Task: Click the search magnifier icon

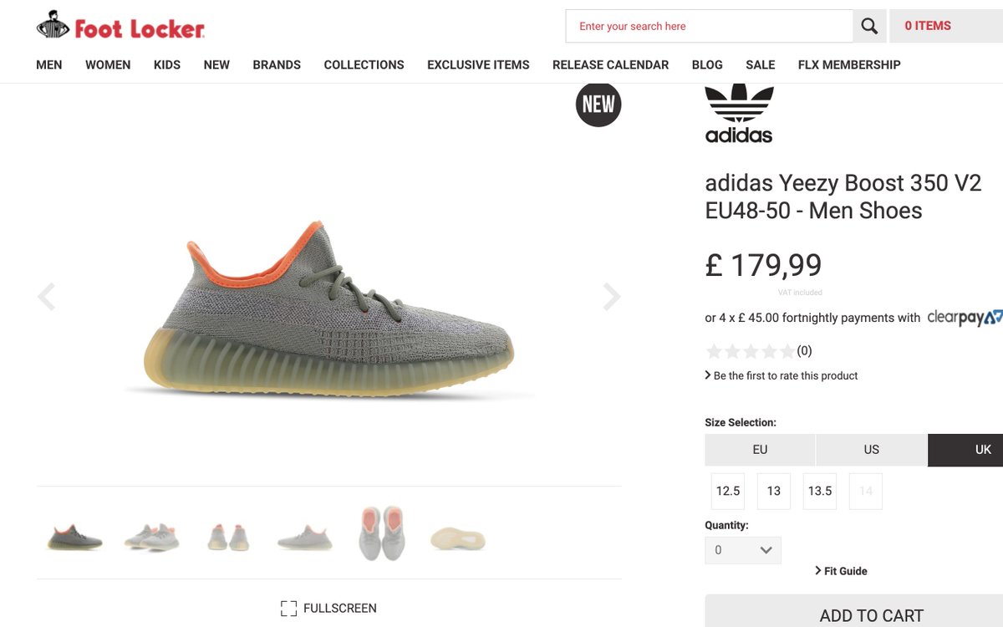Action: [x=869, y=26]
